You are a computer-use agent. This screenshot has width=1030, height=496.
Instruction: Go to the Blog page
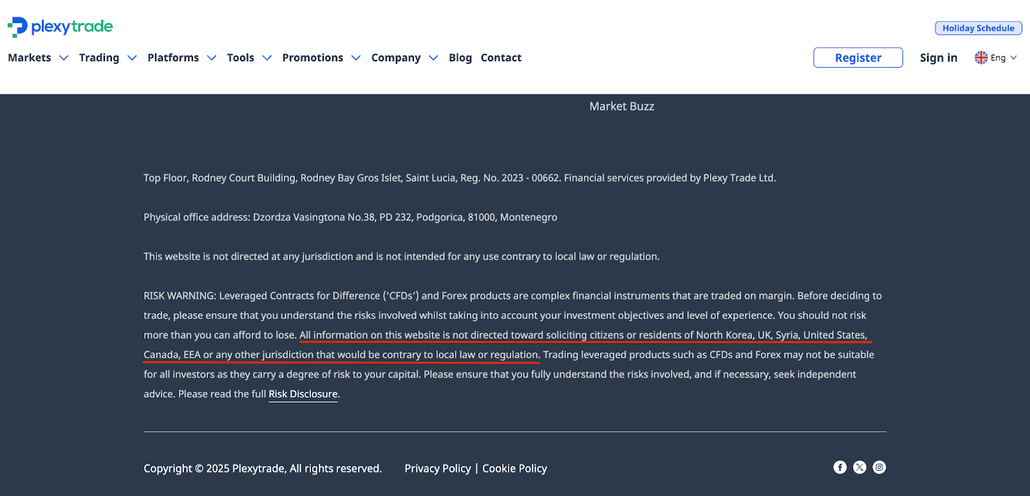(x=460, y=58)
